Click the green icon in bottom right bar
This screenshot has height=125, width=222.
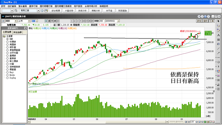click(205, 122)
